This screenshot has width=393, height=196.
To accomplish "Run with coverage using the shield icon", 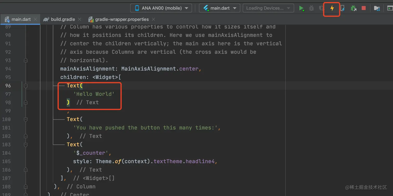I will 321,8.
